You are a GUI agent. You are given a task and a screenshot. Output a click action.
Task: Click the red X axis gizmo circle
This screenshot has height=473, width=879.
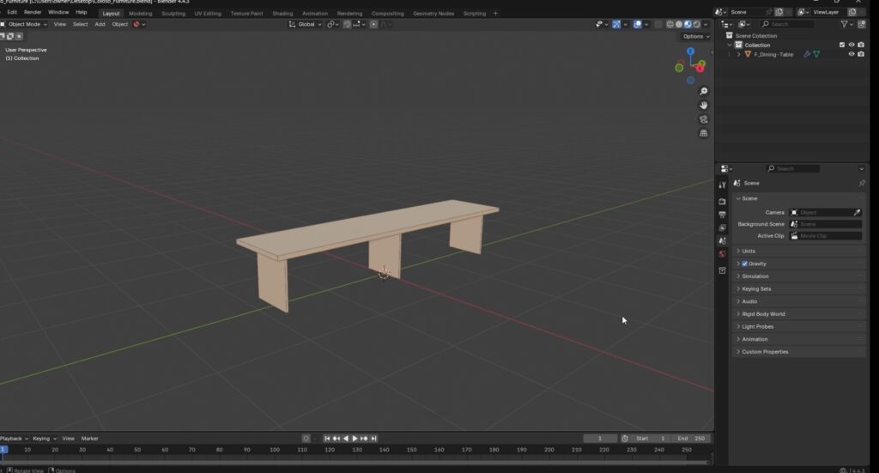coord(700,69)
